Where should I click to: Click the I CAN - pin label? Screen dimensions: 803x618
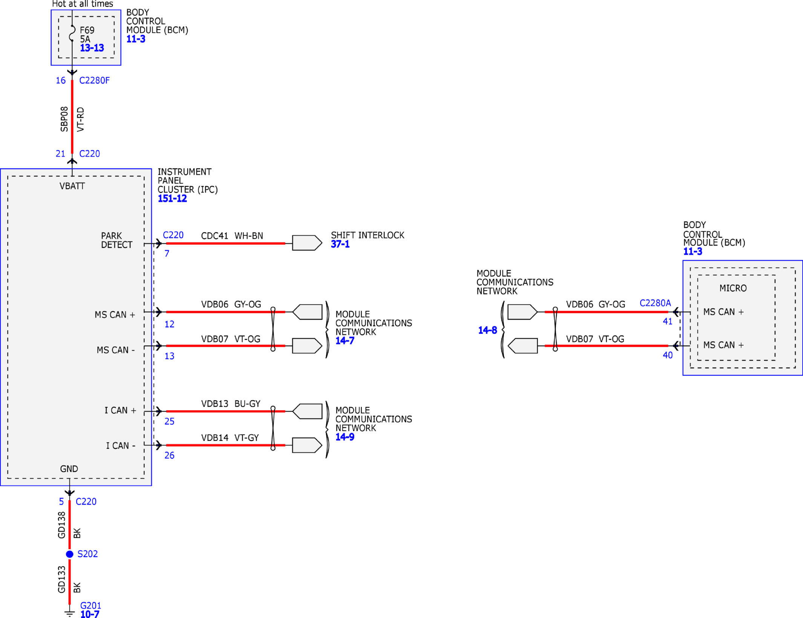pyautogui.click(x=120, y=446)
